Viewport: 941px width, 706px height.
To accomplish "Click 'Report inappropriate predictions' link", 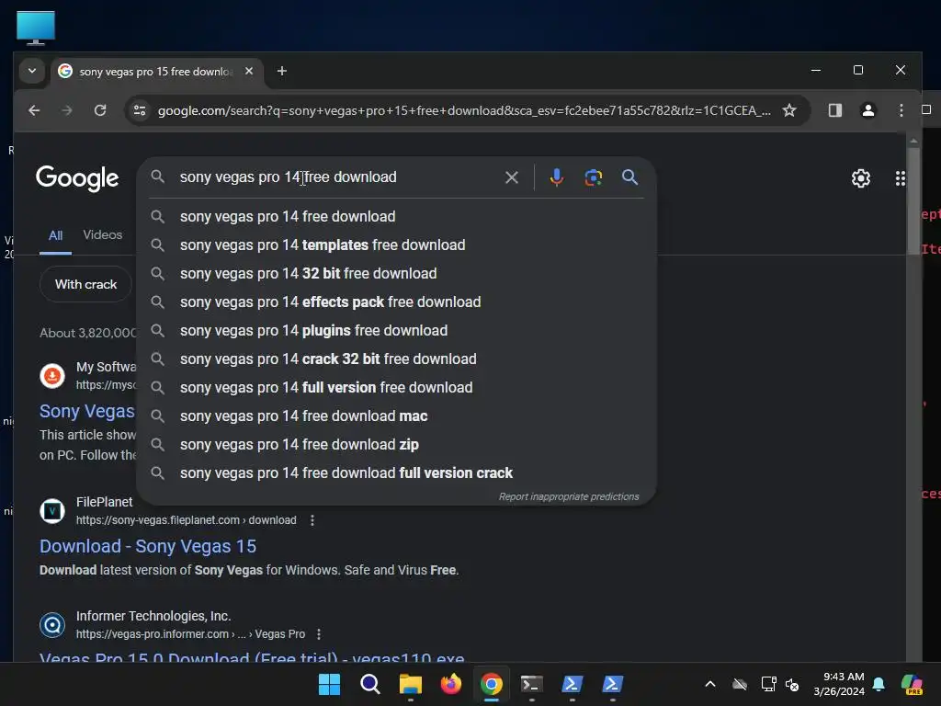I will [x=568, y=496].
